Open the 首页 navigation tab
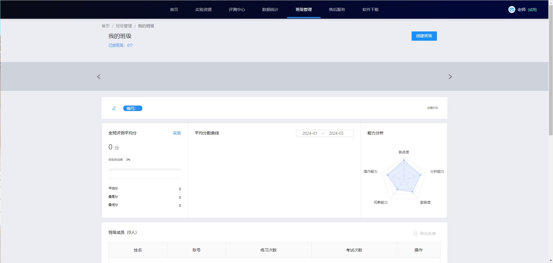The height and width of the screenshot is (263, 553). click(174, 10)
